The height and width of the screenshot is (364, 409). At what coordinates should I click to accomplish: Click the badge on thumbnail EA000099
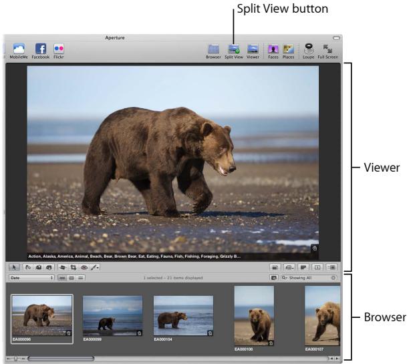coord(139,333)
